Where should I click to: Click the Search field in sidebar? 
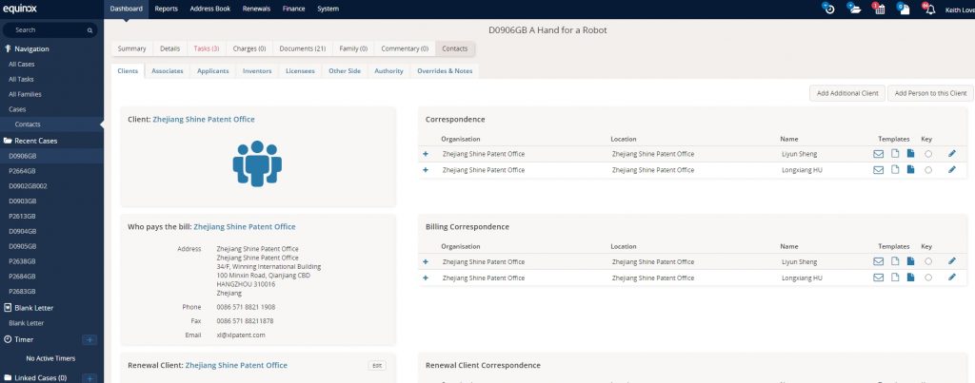(52, 29)
